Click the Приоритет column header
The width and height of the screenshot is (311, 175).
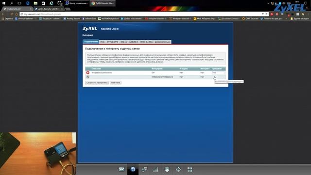click(217, 69)
